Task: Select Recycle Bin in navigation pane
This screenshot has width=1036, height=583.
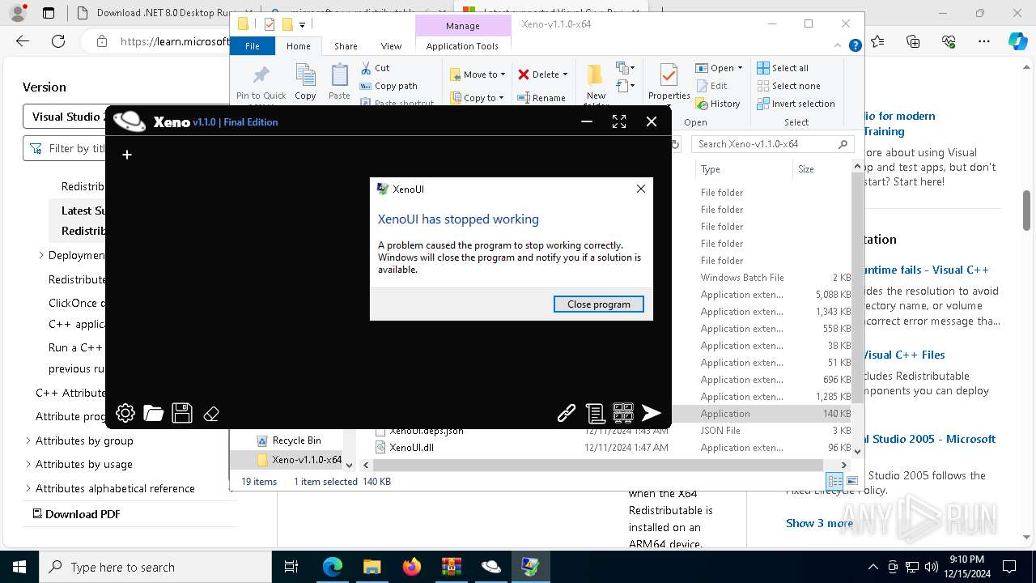Action: pyautogui.click(x=296, y=440)
